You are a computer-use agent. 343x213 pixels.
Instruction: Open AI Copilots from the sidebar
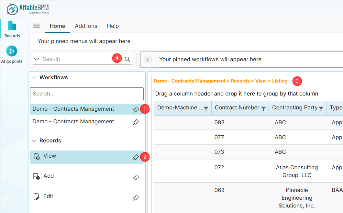[12, 54]
